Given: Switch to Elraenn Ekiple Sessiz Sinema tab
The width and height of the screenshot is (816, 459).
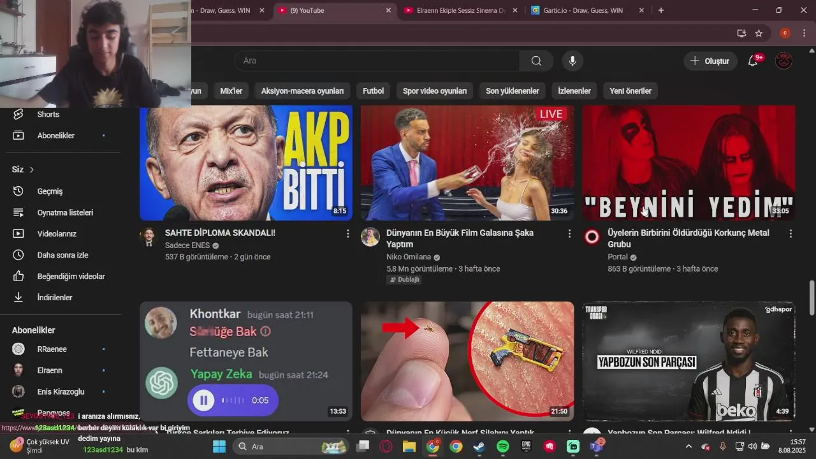Looking at the screenshot, I should (x=460, y=10).
